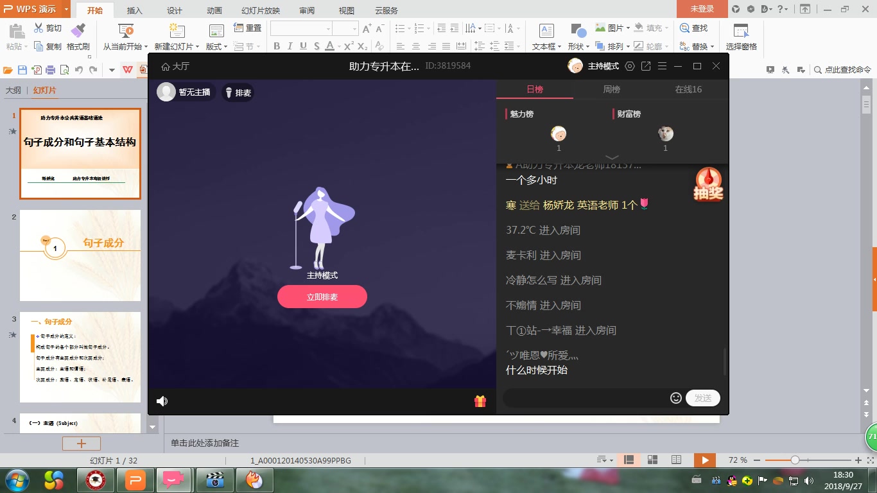Click the 暂无主播 host avatar
This screenshot has width=877, height=493.
click(166, 92)
